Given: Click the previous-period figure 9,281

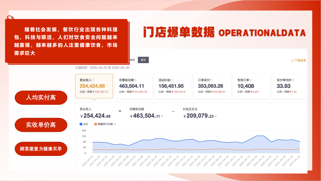Looking at the screenshot, I should pos(255,92).
